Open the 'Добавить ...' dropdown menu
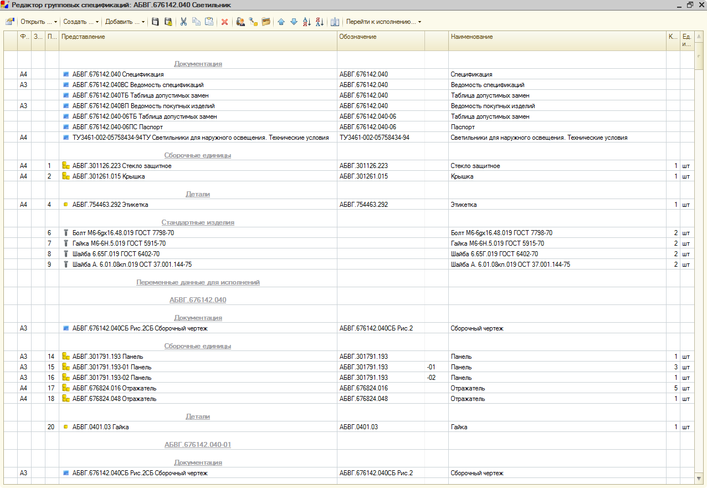This screenshot has width=707, height=488. (125, 22)
